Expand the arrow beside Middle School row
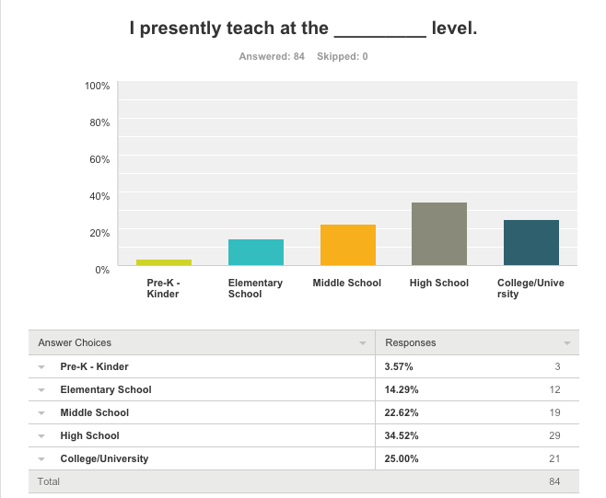This screenshot has height=498, width=606. click(42, 412)
